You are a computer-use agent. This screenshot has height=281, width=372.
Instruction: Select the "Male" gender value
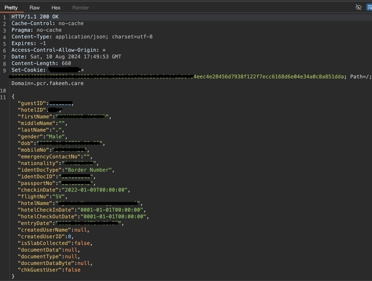56,137
